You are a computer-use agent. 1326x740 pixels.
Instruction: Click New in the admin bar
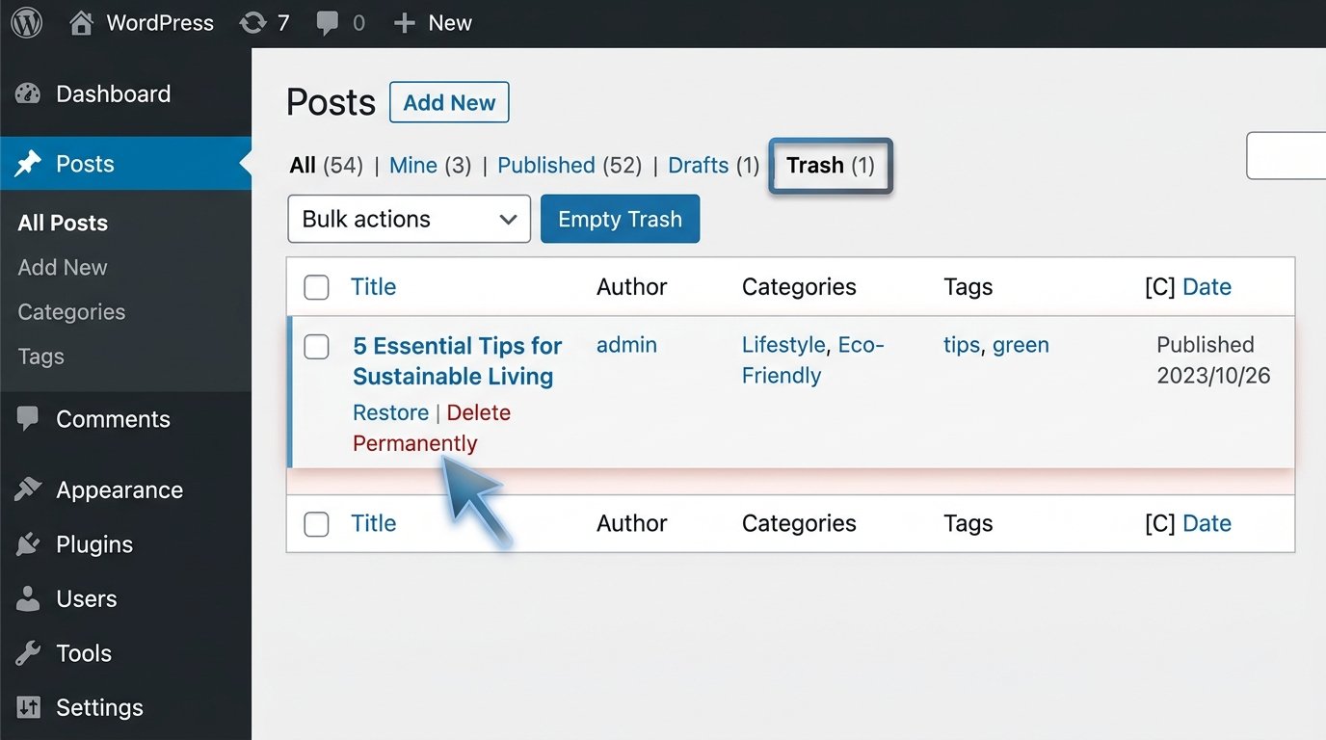(450, 23)
